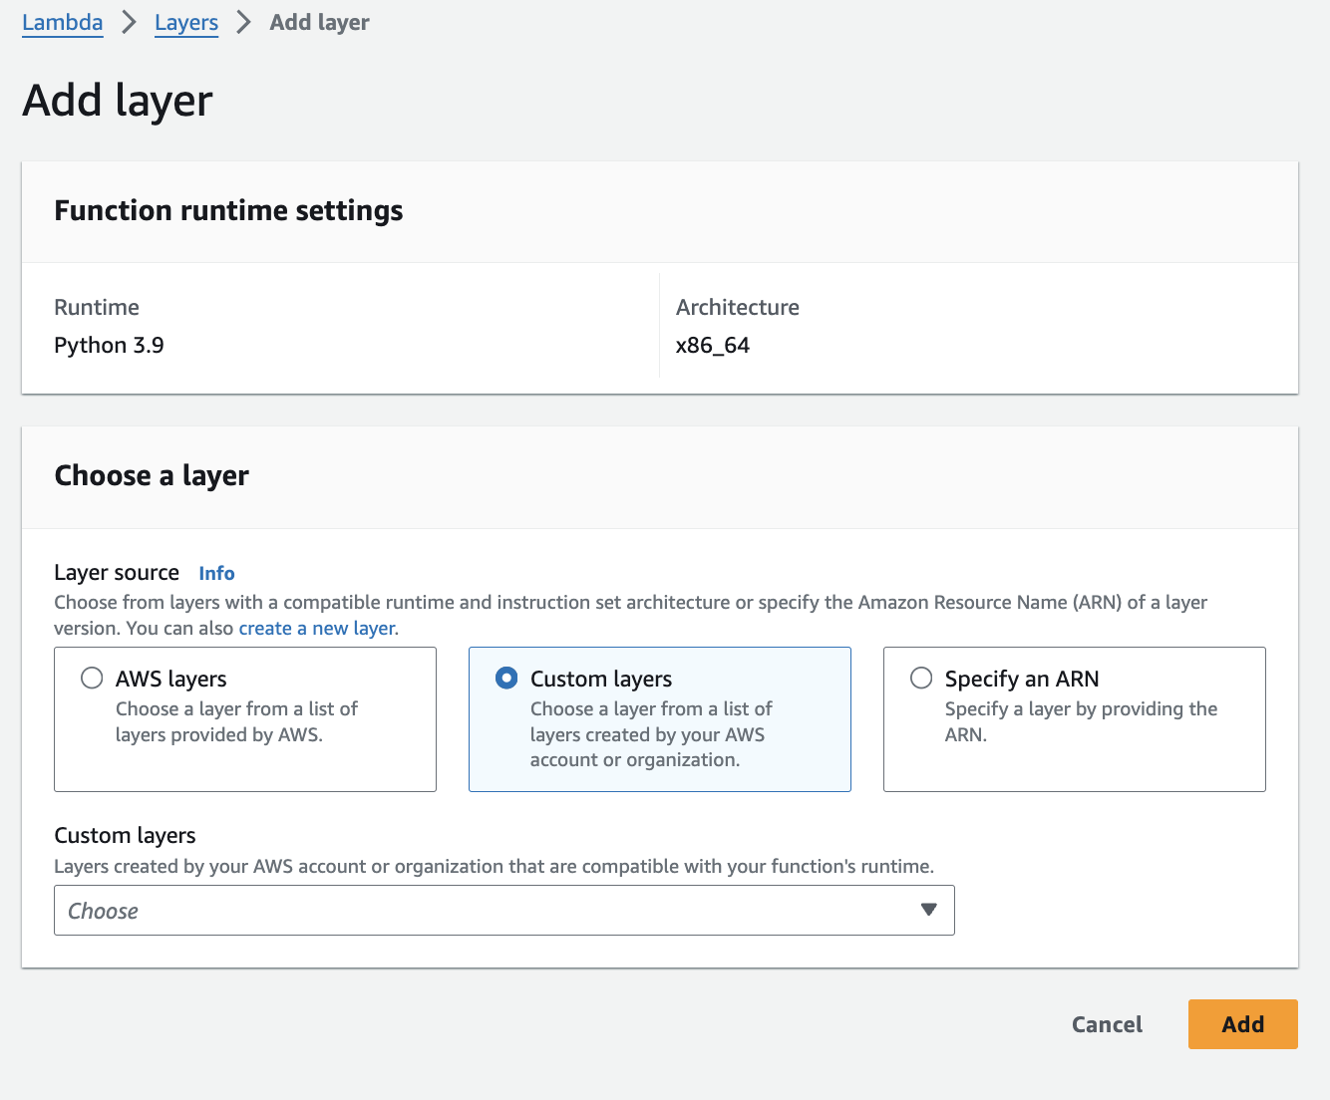Click the Specify an ARN card

[1074, 719]
